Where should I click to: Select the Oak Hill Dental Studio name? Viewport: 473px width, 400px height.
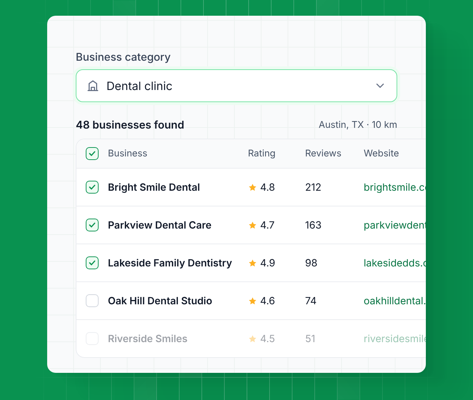(x=160, y=301)
